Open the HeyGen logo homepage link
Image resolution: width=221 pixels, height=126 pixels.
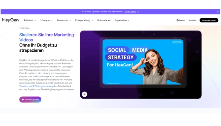[x=10, y=20]
